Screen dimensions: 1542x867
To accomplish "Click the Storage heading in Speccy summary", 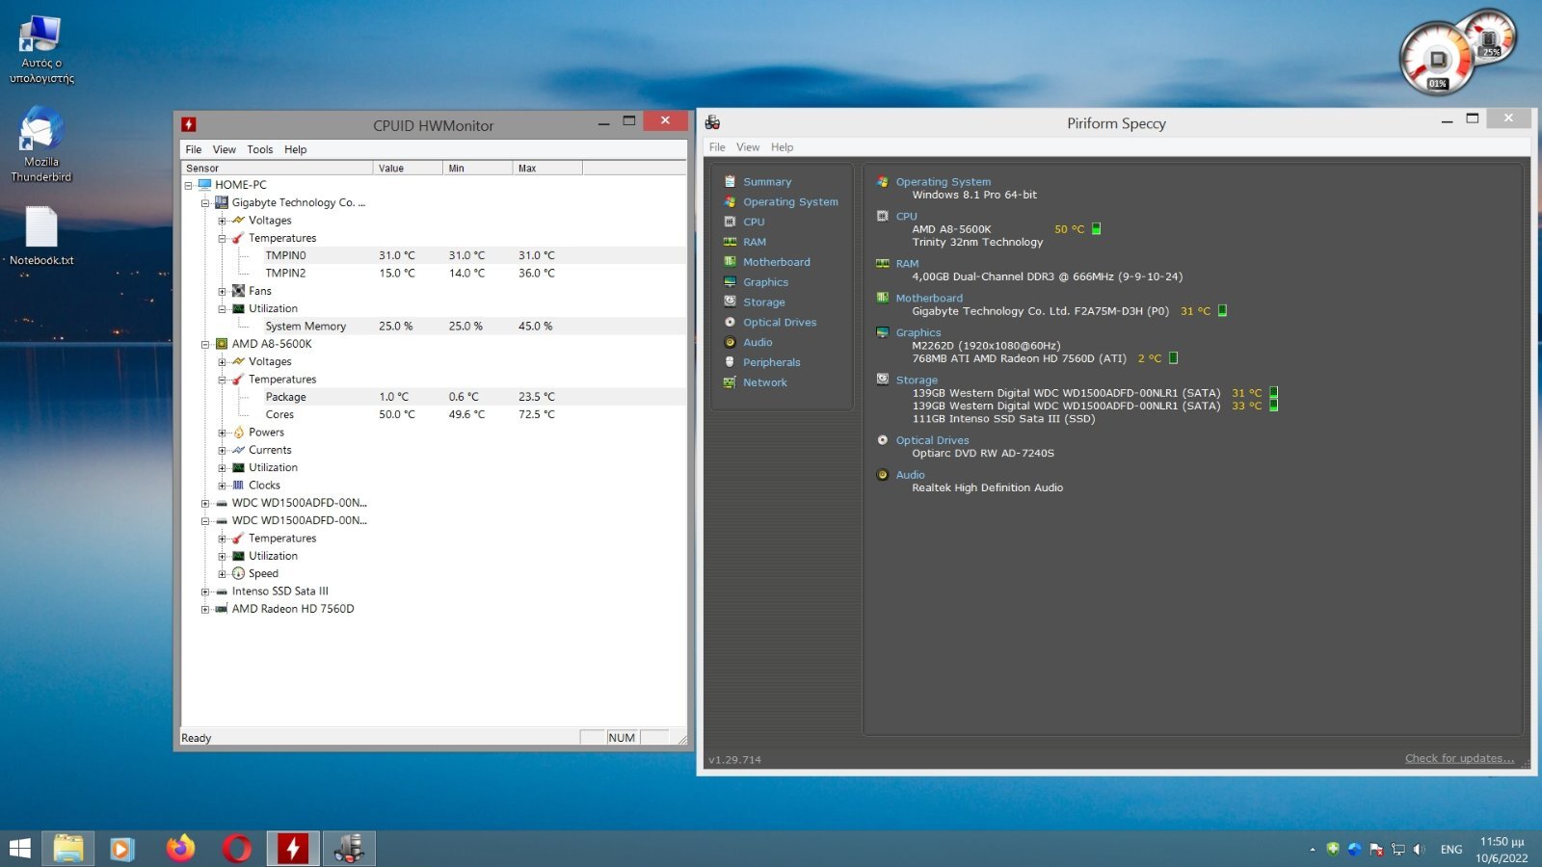I will (x=917, y=381).
